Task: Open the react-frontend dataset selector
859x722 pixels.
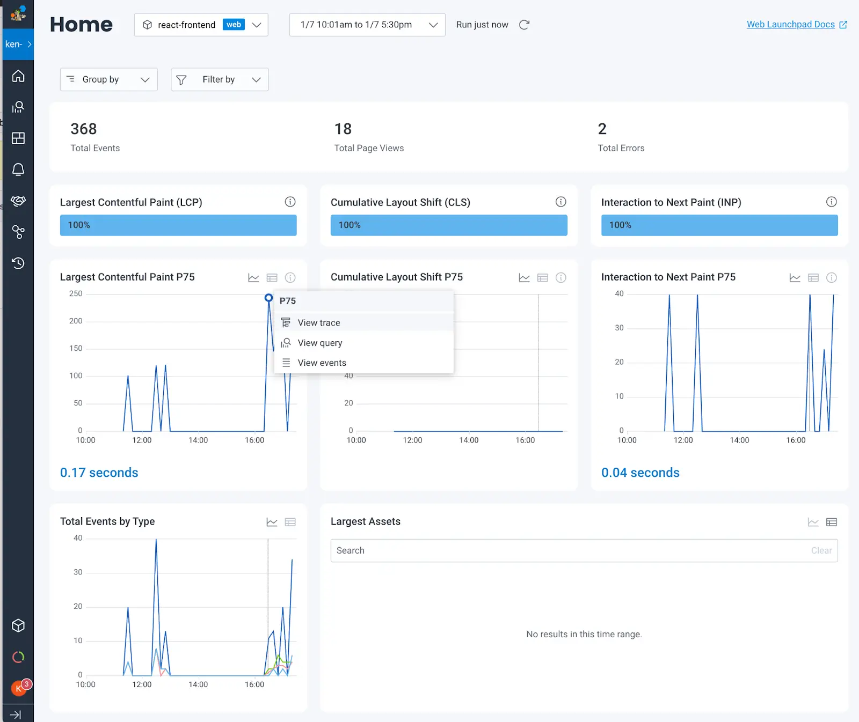Action: tap(201, 25)
